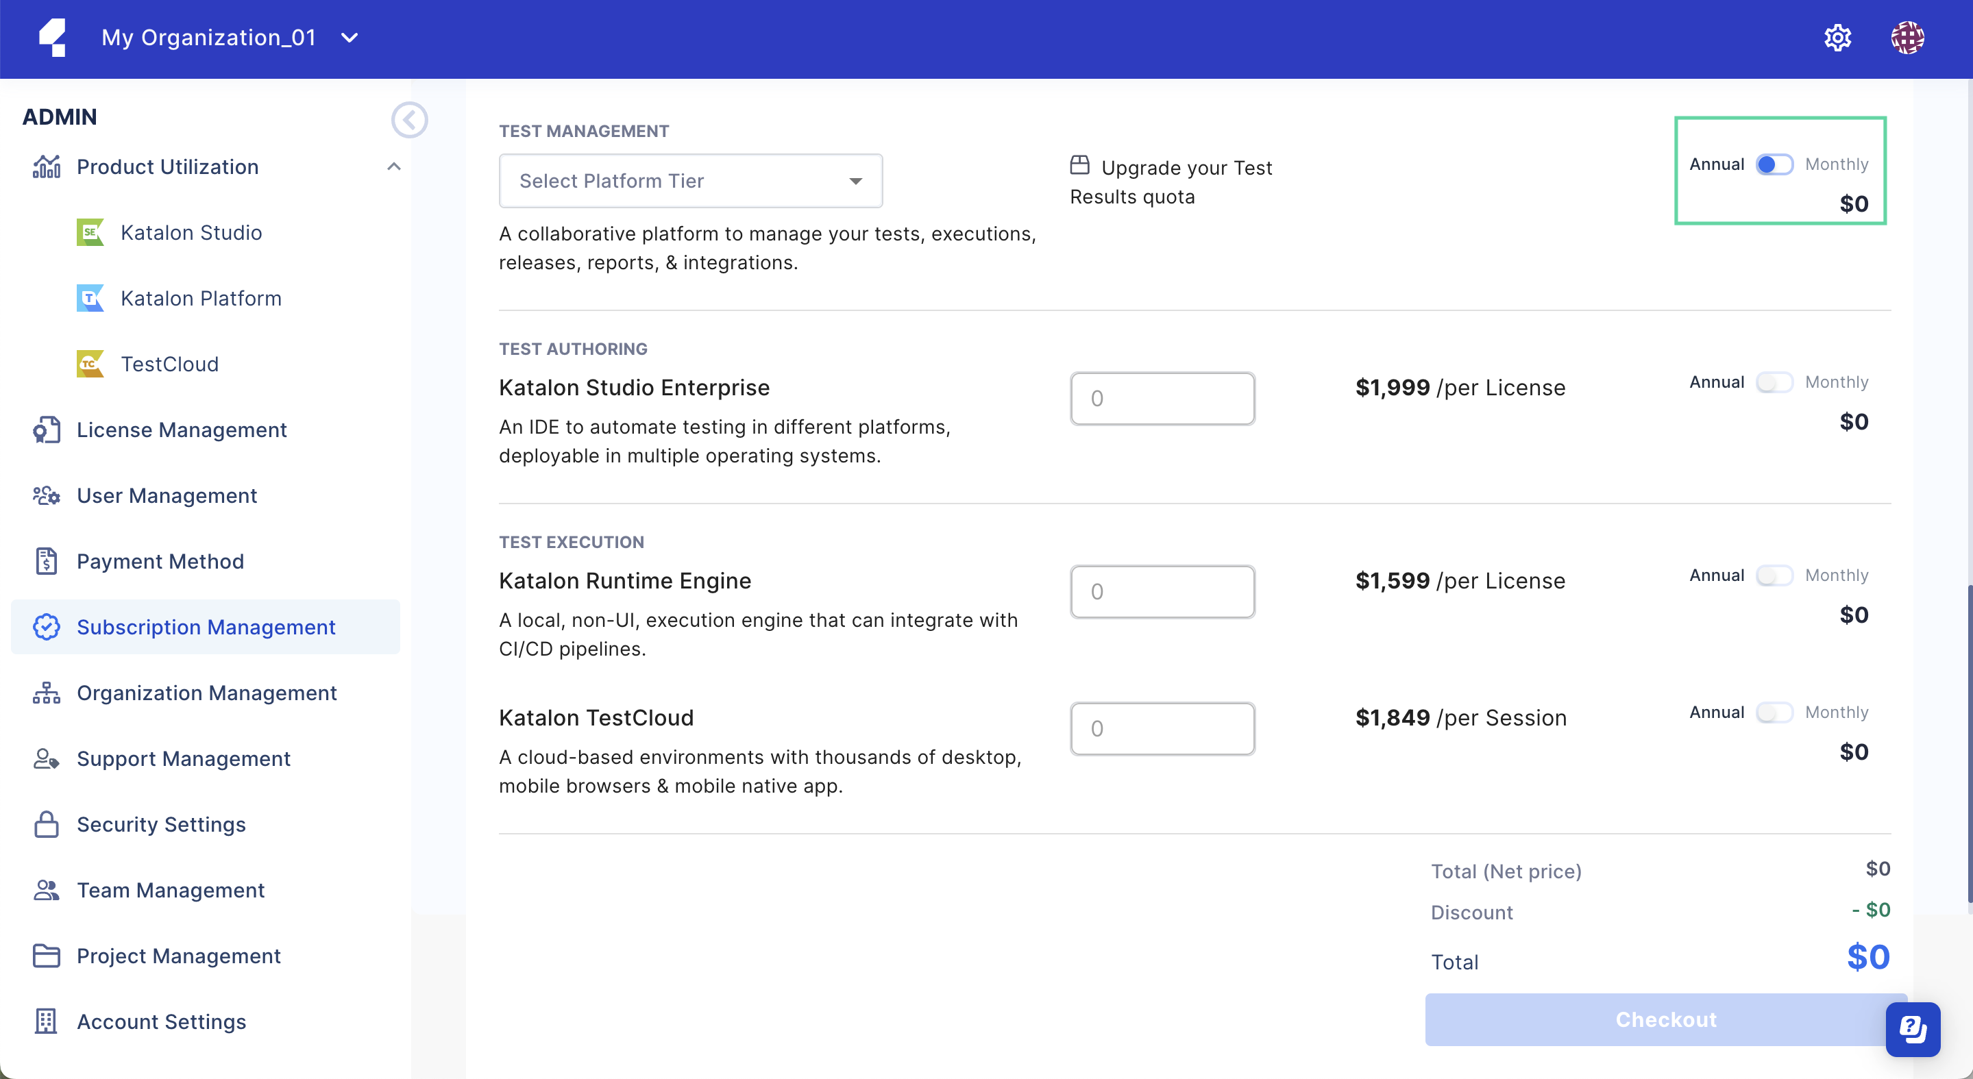
Task: Open the settings gear icon
Action: tap(1837, 38)
